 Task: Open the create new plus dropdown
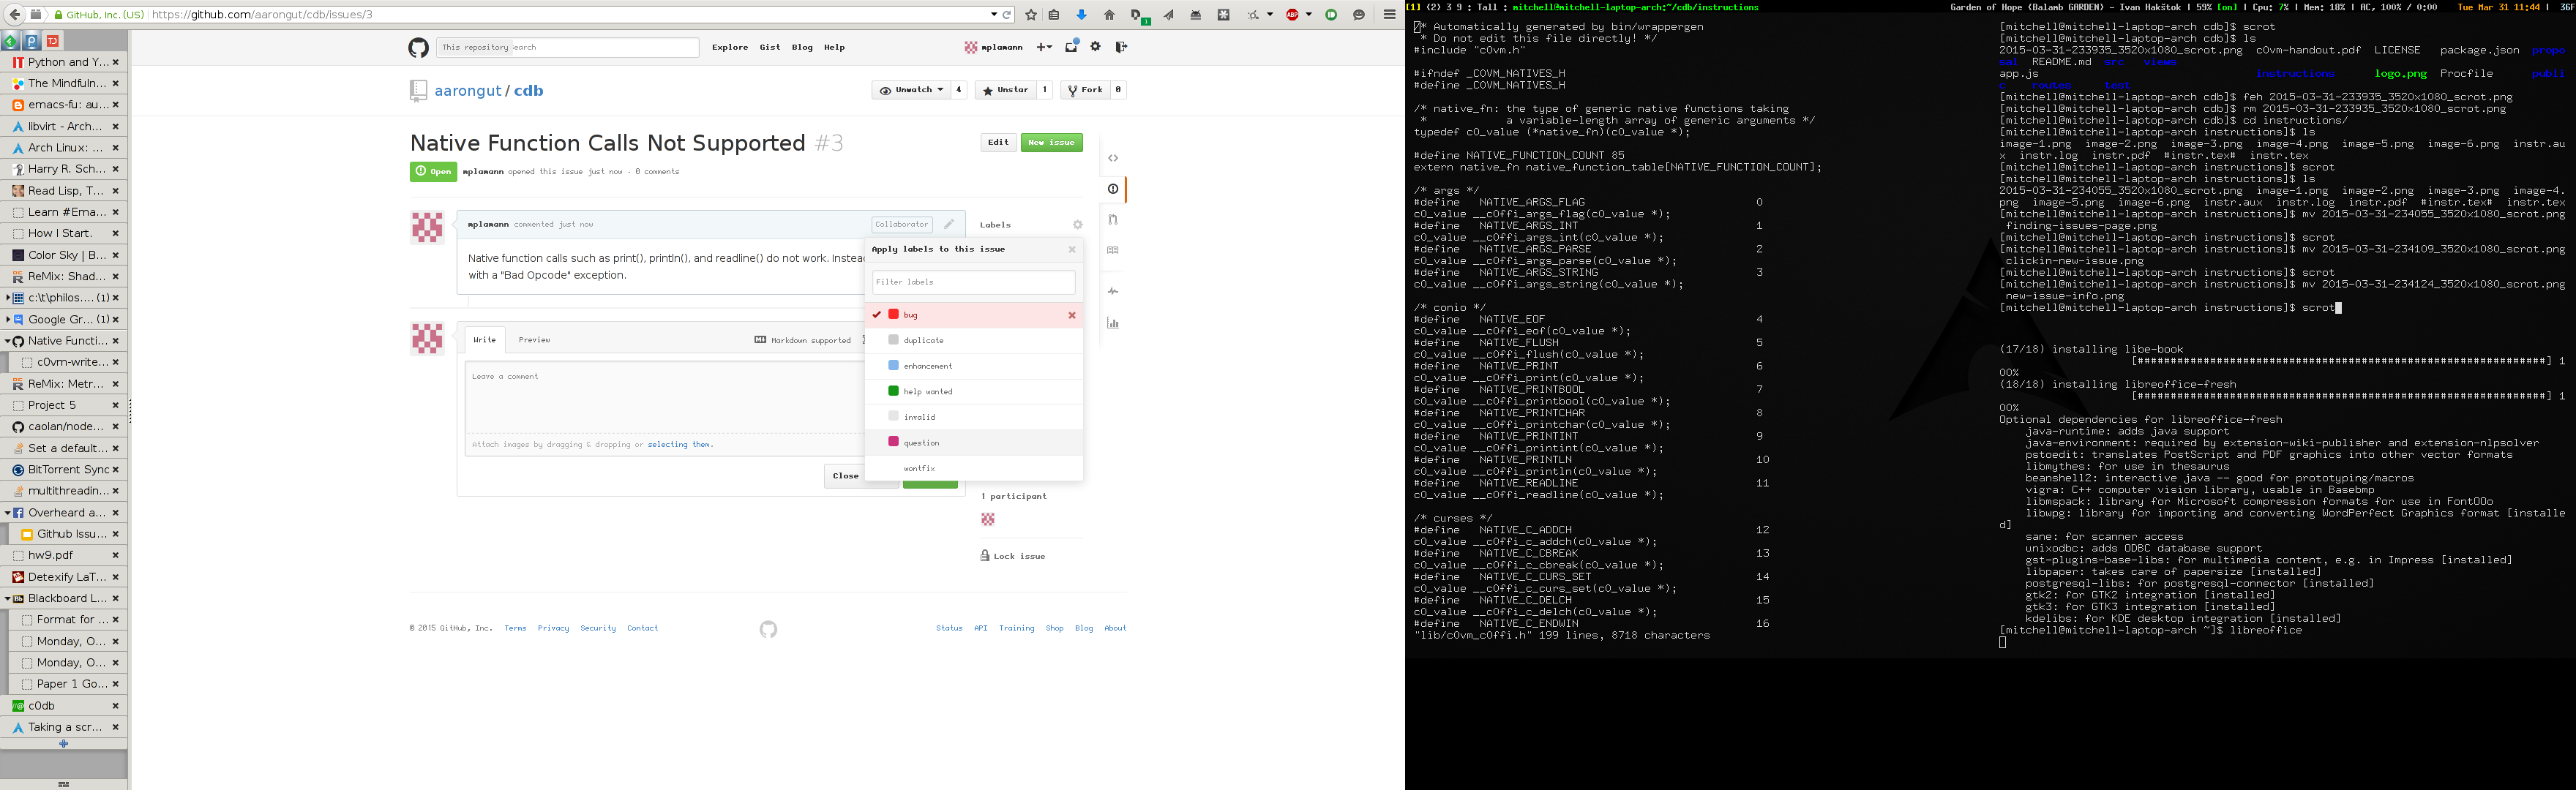click(x=1044, y=47)
